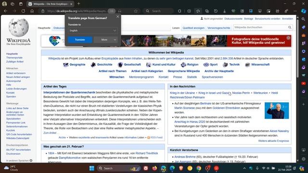This screenshot has height=173, width=308.
Task: Open the Wissenschaft portal link
Action: coord(260,64)
